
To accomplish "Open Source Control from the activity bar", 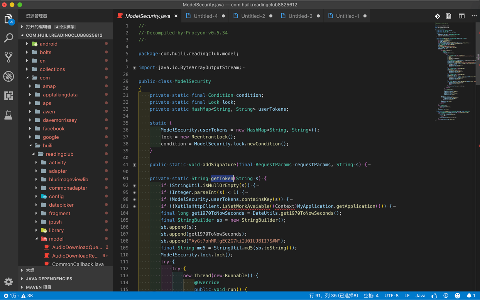I will point(8,57).
